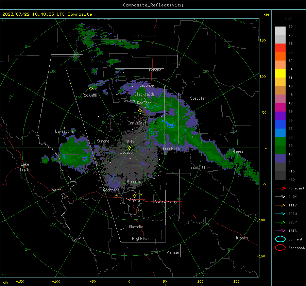Click the yellow V marker beside Calgary diamond
The width and height of the screenshot is (306, 286).
coord(141,195)
